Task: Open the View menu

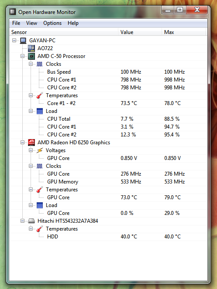Action: [x=31, y=23]
